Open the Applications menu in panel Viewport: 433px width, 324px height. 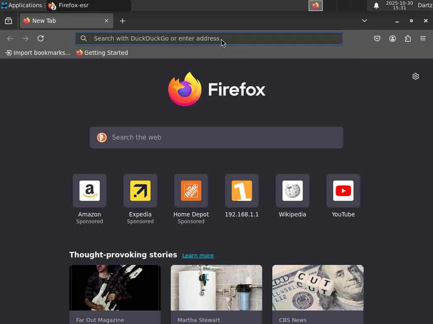[x=23, y=5]
